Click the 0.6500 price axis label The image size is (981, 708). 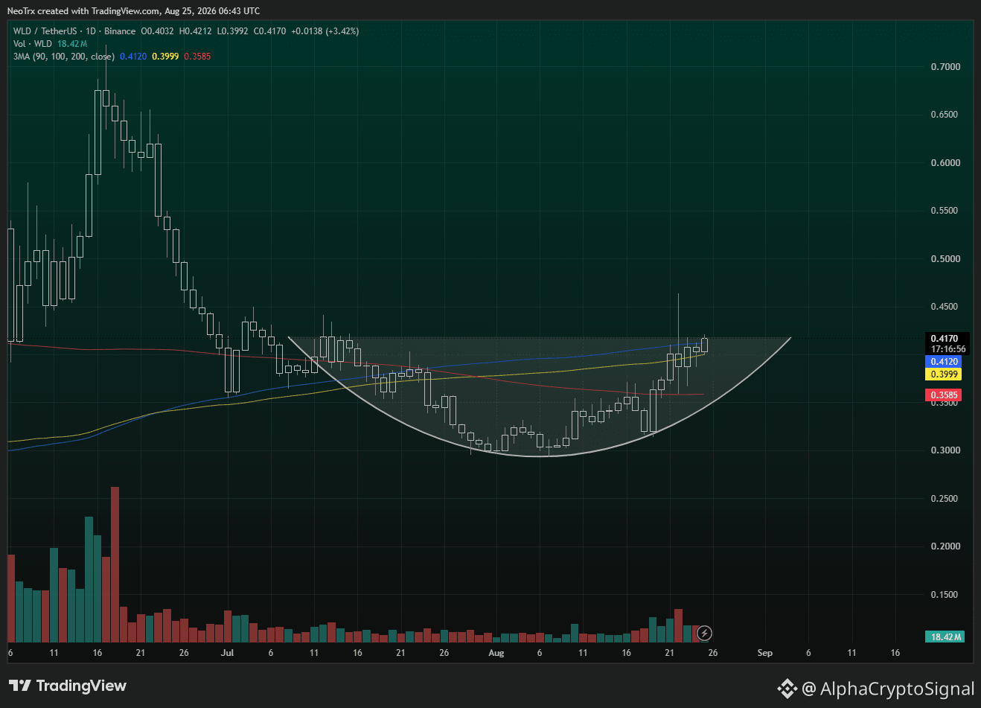pyautogui.click(x=945, y=115)
